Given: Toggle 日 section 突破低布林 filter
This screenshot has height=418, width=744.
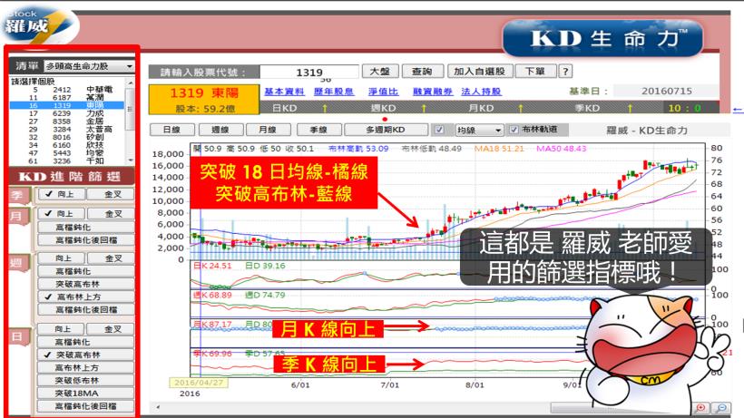Looking at the screenshot, I should 86,380.
